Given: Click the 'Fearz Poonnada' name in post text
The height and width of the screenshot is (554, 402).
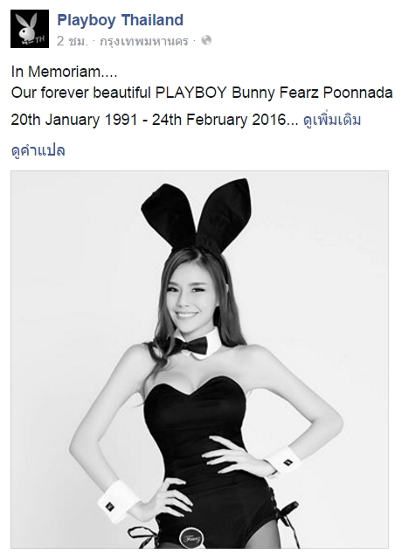Looking at the screenshot, I should [336, 93].
